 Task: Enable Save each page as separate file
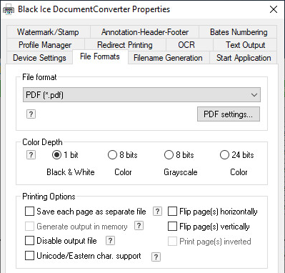click(x=29, y=212)
